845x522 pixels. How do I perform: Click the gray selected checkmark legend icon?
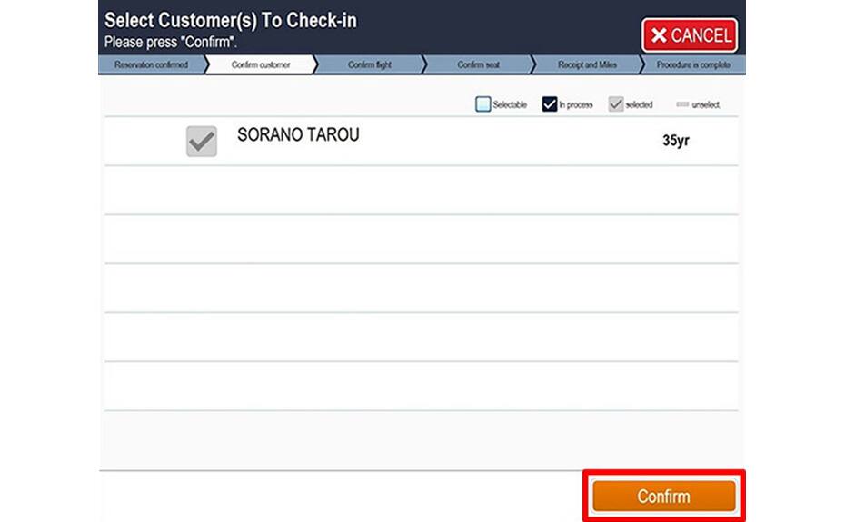click(615, 104)
